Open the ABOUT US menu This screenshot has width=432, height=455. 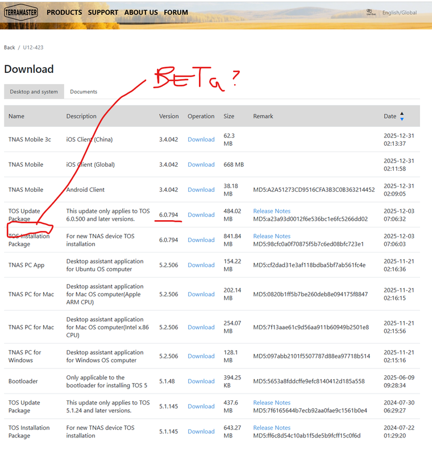[141, 13]
